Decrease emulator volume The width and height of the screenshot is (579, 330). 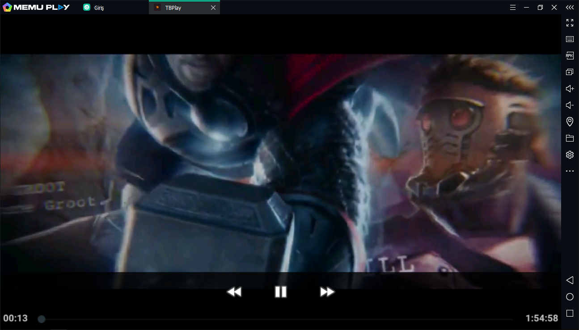click(570, 105)
